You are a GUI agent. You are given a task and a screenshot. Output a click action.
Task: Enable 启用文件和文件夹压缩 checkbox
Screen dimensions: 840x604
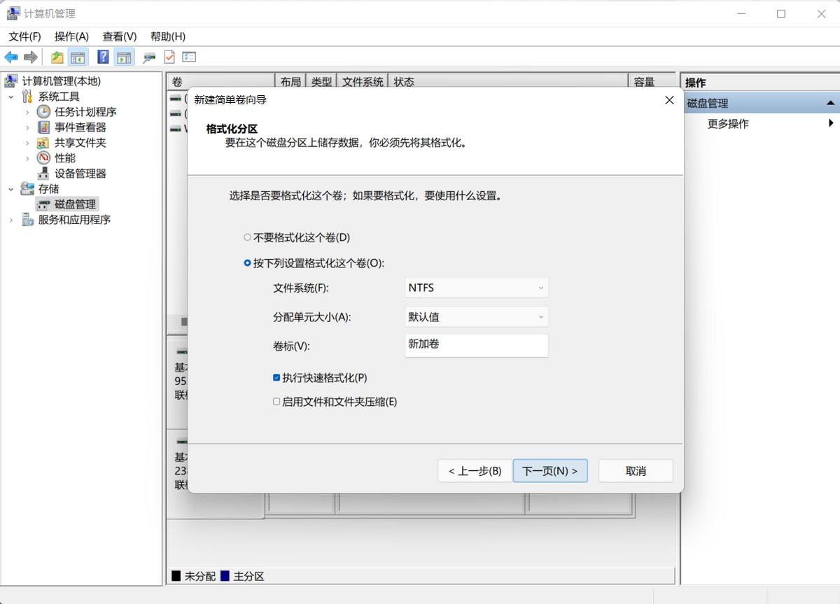pyautogui.click(x=276, y=402)
